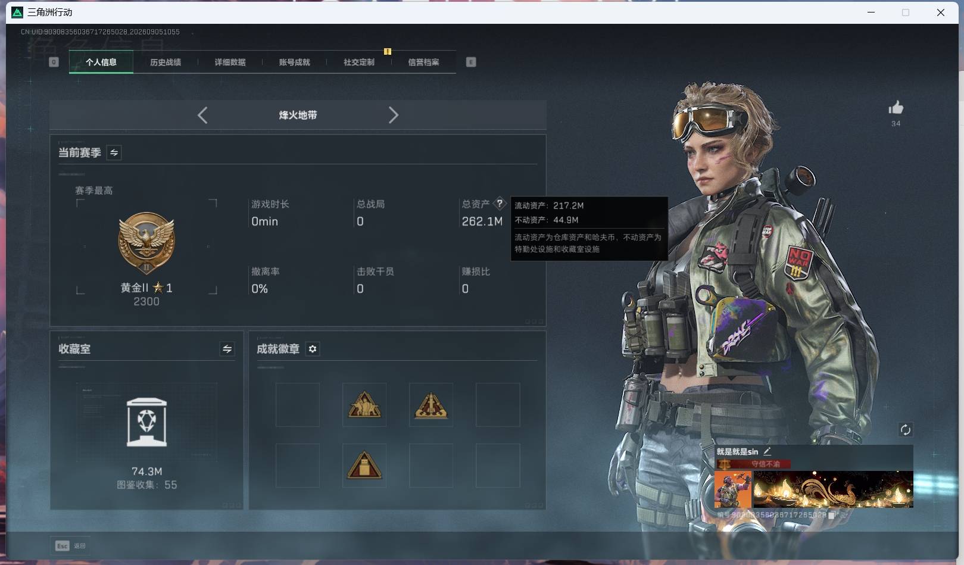Screen dimensions: 964x565
Task: Open the 信誉档案 tab
Action: coord(423,62)
